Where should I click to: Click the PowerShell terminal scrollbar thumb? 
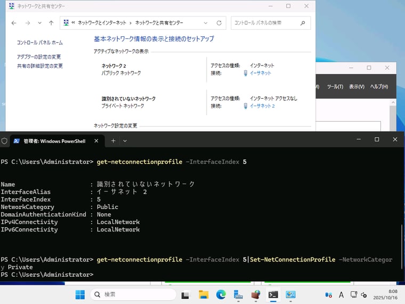point(401,246)
